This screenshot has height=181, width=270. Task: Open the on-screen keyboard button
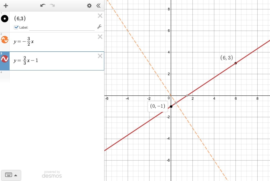pyautogui.click(x=9, y=175)
